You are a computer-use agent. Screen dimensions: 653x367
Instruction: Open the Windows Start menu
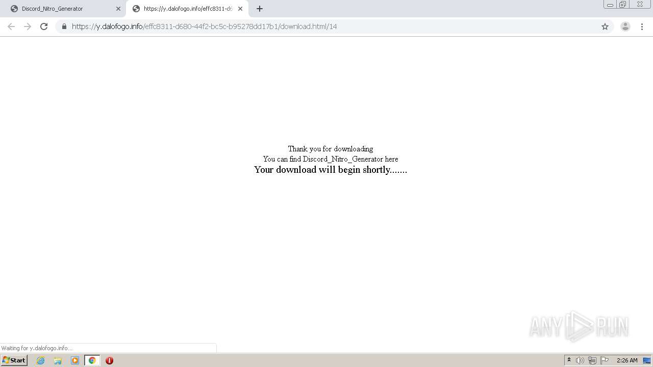click(x=14, y=360)
